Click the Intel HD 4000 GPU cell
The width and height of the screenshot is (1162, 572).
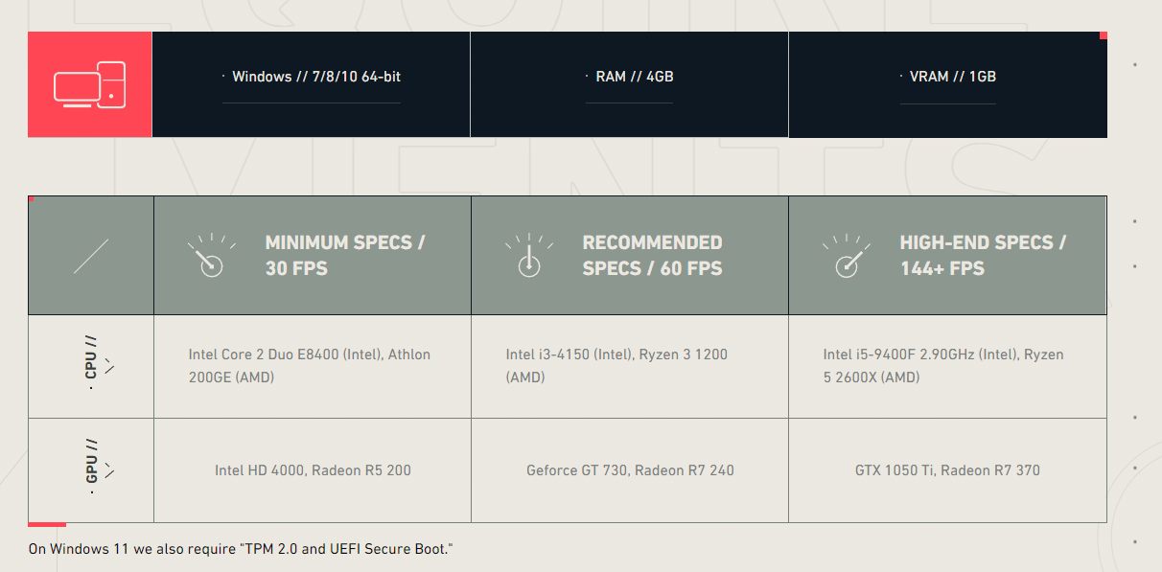tap(313, 470)
